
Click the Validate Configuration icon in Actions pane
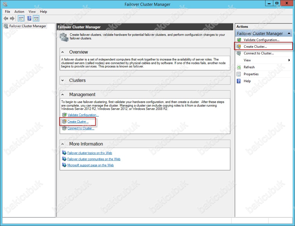[x=239, y=40]
